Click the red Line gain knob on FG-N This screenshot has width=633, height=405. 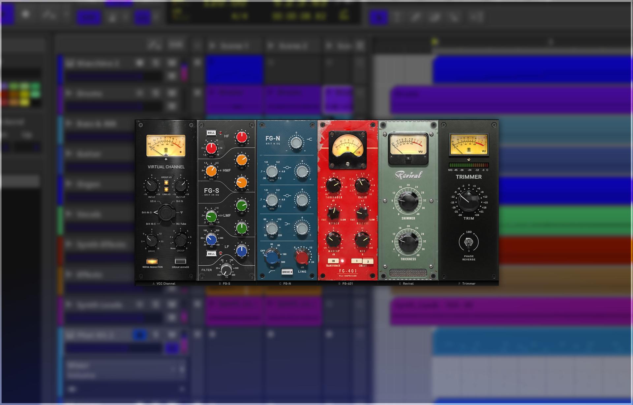(x=302, y=256)
